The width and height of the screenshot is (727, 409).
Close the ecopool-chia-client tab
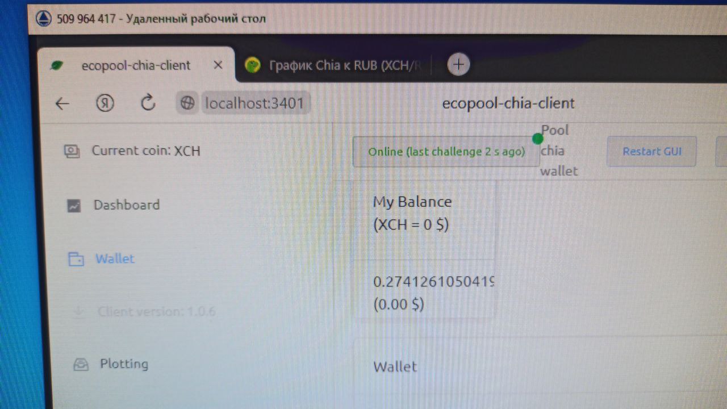(x=218, y=65)
